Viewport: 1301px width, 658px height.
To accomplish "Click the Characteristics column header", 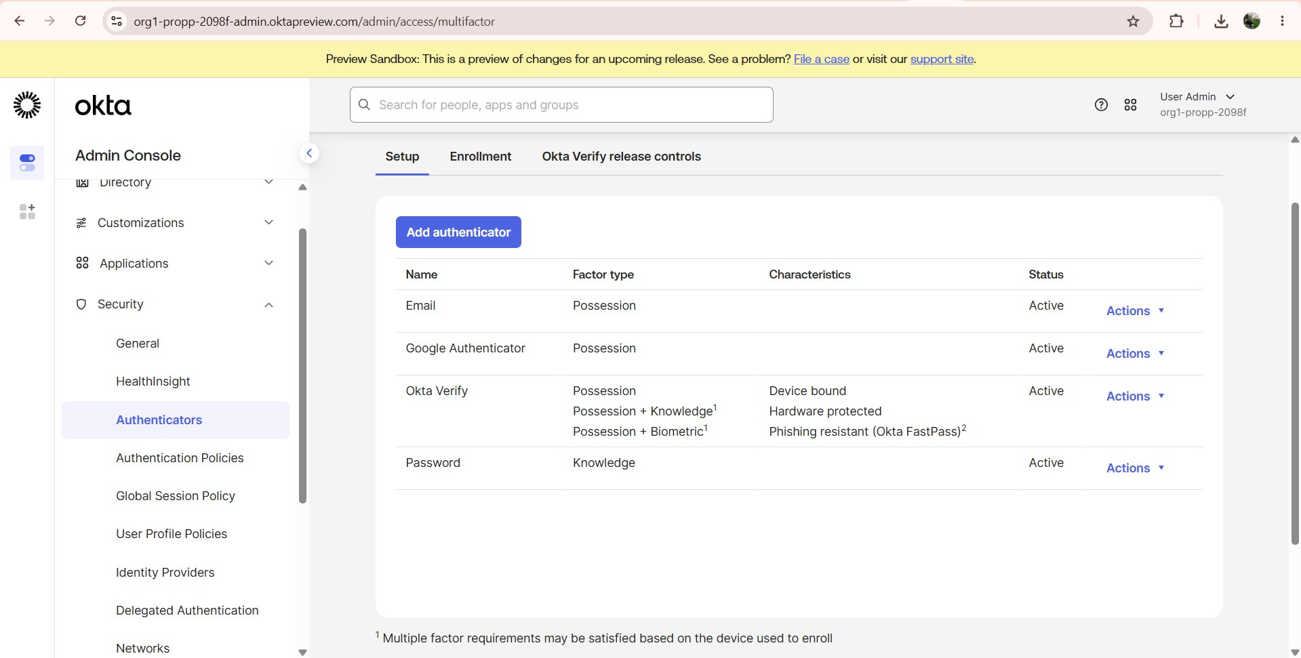I will pyautogui.click(x=809, y=274).
